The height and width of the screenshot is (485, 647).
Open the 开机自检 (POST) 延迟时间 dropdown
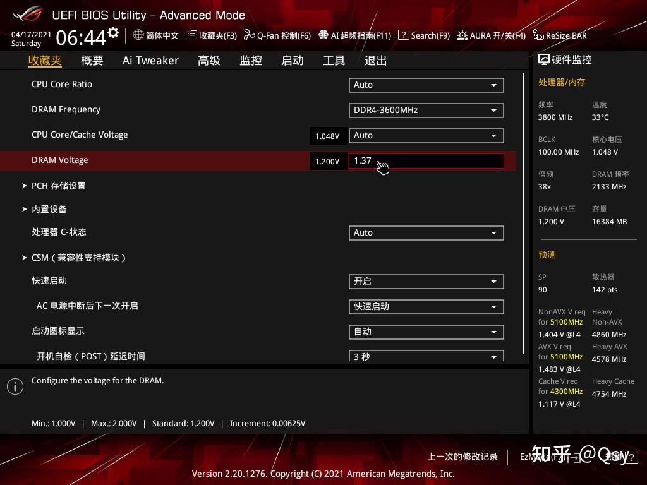click(426, 356)
